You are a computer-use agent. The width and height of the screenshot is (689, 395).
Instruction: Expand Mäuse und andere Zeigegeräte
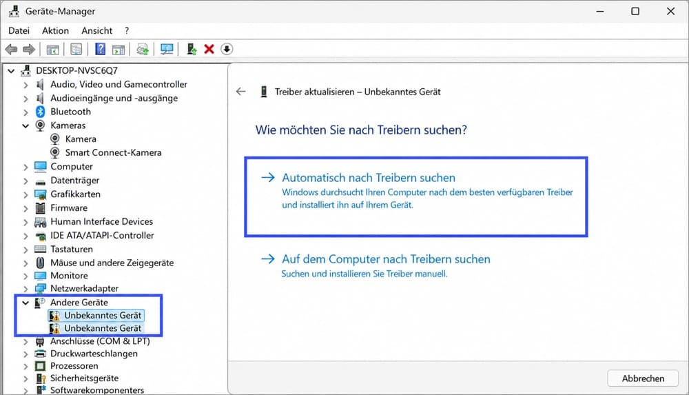coord(25,263)
